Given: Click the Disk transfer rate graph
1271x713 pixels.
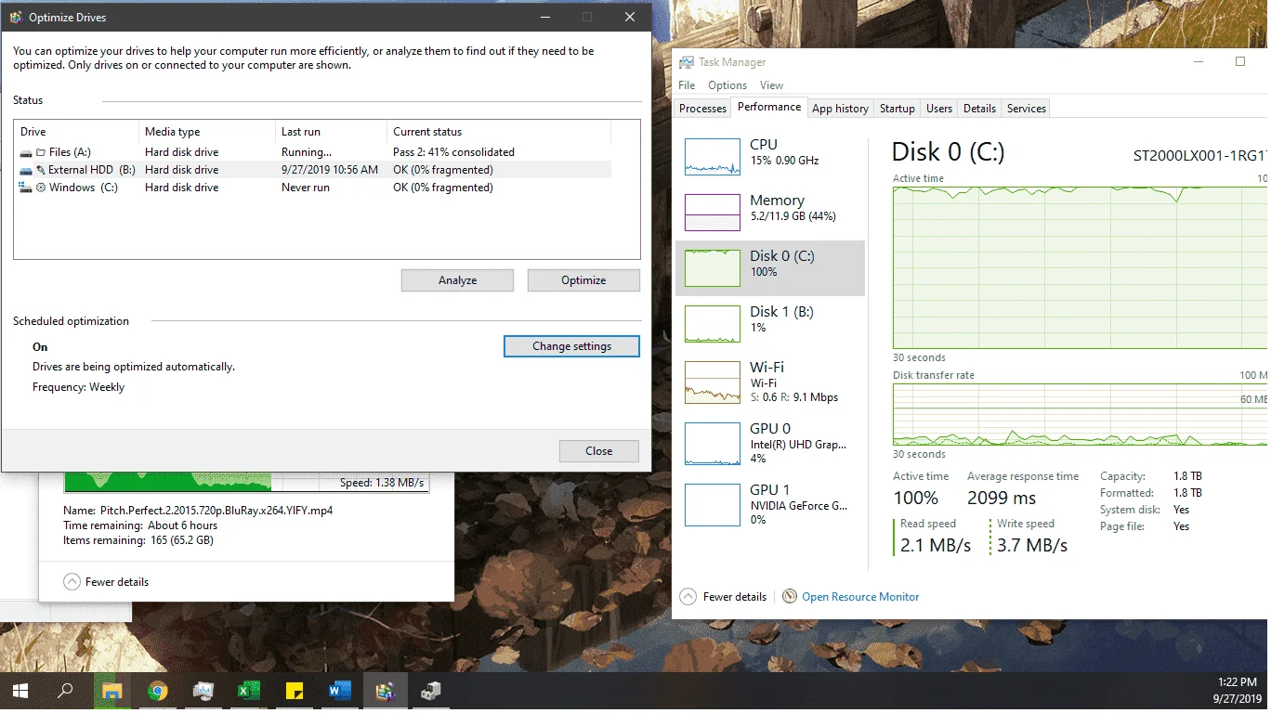Looking at the screenshot, I should point(1080,414).
